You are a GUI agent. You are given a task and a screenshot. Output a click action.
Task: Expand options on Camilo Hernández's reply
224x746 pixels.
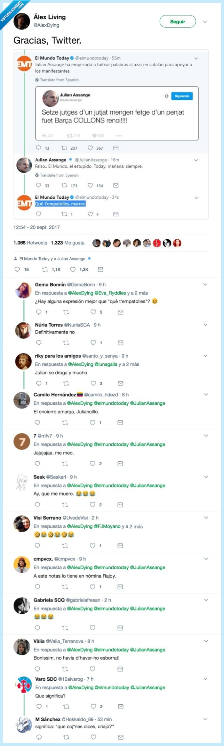(x=206, y=394)
